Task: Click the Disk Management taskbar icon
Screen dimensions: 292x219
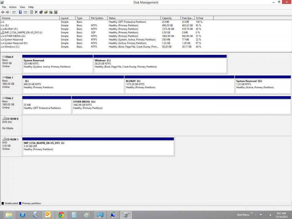Action: tap(126, 215)
